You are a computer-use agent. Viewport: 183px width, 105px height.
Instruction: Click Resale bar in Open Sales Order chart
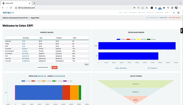(137, 46)
